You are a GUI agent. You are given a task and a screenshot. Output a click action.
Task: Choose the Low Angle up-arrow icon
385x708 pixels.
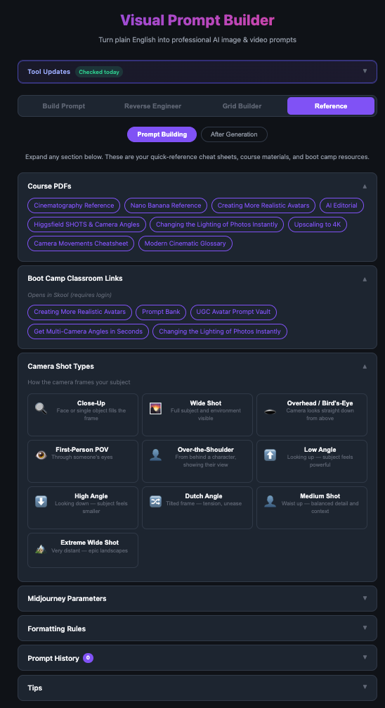pyautogui.click(x=270, y=455)
